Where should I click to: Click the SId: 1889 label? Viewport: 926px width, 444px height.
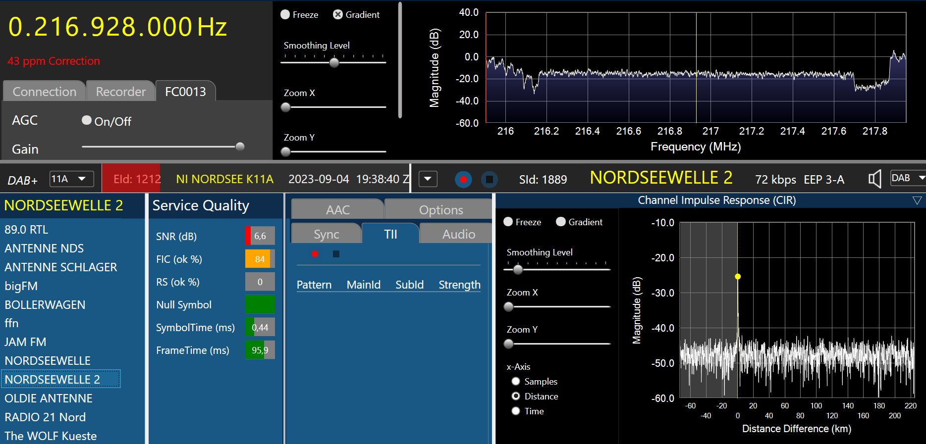tap(543, 179)
